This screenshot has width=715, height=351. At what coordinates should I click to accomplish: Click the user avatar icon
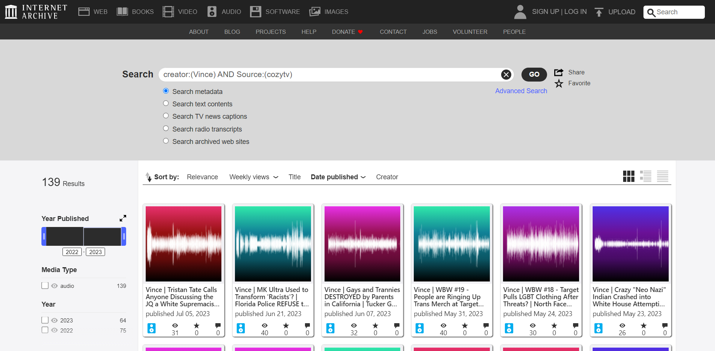[520, 12]
